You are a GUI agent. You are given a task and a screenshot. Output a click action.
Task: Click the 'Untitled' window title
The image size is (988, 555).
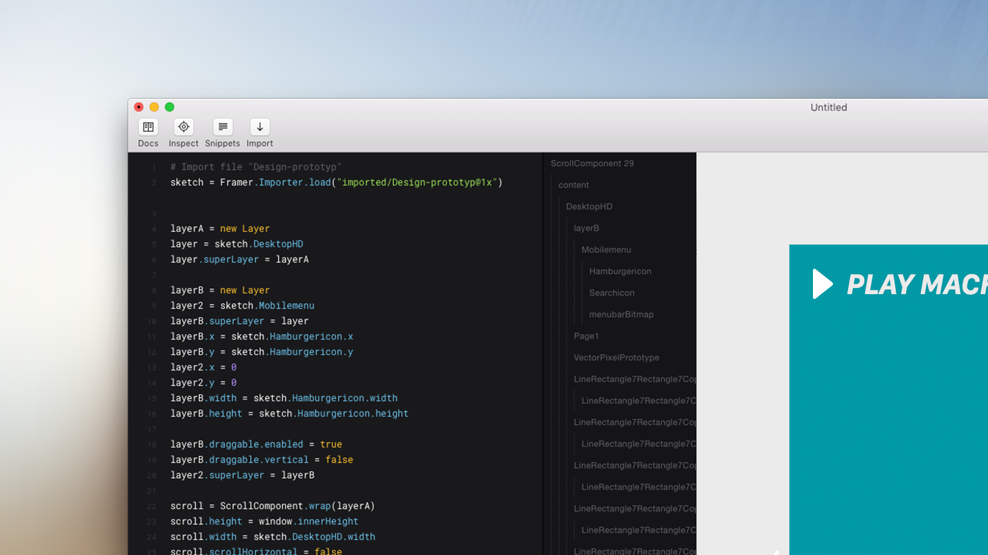829,107
